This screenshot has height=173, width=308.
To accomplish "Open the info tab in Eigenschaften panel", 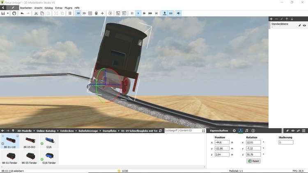I will tap(253, 131).
